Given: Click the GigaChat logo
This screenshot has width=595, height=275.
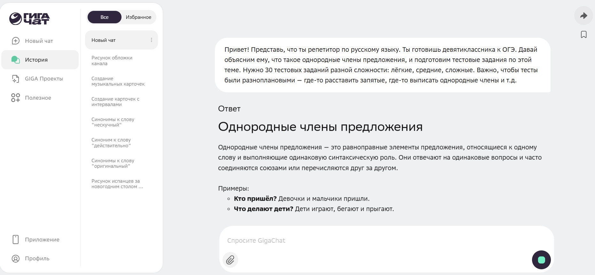Looking at the screenshot, I should click(x=29, y=19).
